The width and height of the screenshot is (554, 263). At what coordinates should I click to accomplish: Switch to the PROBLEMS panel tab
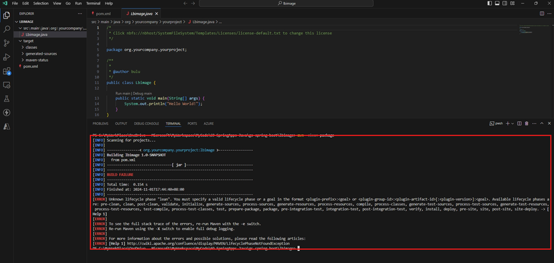point(100,124)
